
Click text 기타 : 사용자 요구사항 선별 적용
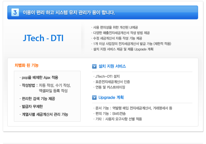(x=119, y=119)
